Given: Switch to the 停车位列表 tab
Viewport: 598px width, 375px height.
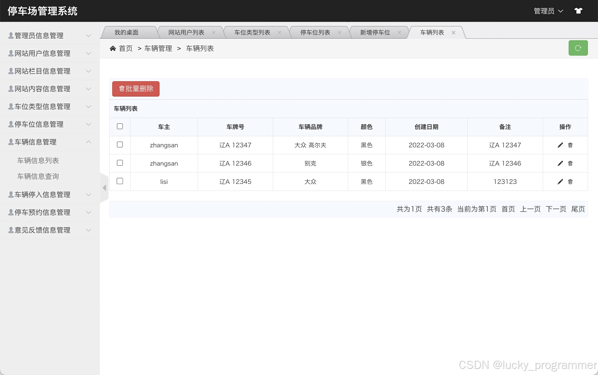Looking at the screenshot, I should coord(315,33).
